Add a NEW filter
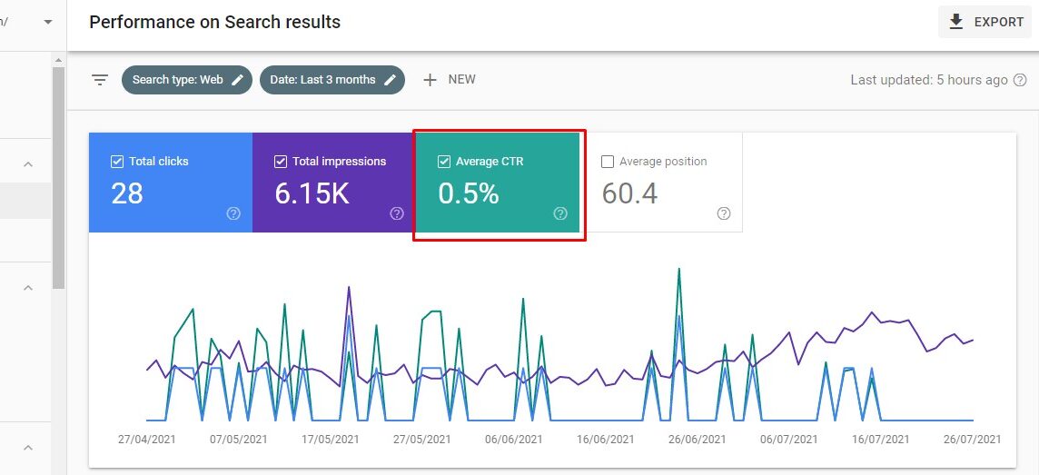 (x=450, y=80)
